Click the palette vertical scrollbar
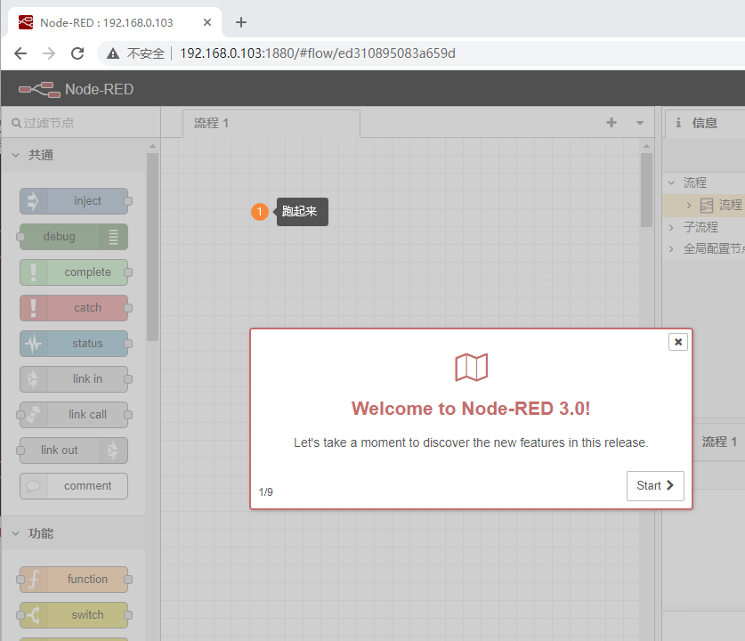The height and width of the screenshot is (641, 745). (x=152, y=247)
